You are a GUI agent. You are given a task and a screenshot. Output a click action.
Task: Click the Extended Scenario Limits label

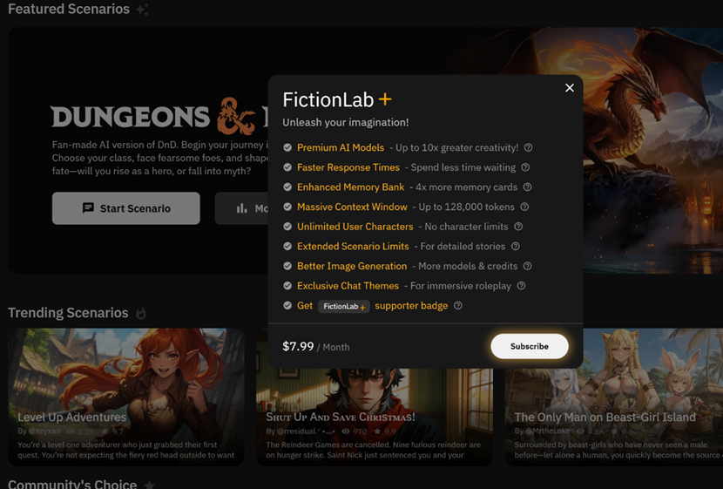coord(353,247)
